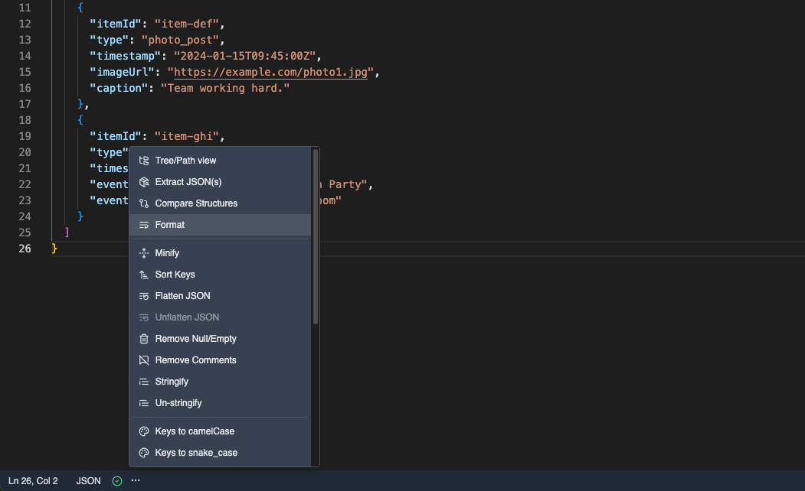Viewport: 805px width, 491px height.
Task: Choose Format from the context menu
Action: tap(221, 225)
